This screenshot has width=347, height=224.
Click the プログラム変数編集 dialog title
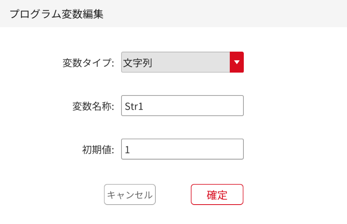click(x=56, y=14)
